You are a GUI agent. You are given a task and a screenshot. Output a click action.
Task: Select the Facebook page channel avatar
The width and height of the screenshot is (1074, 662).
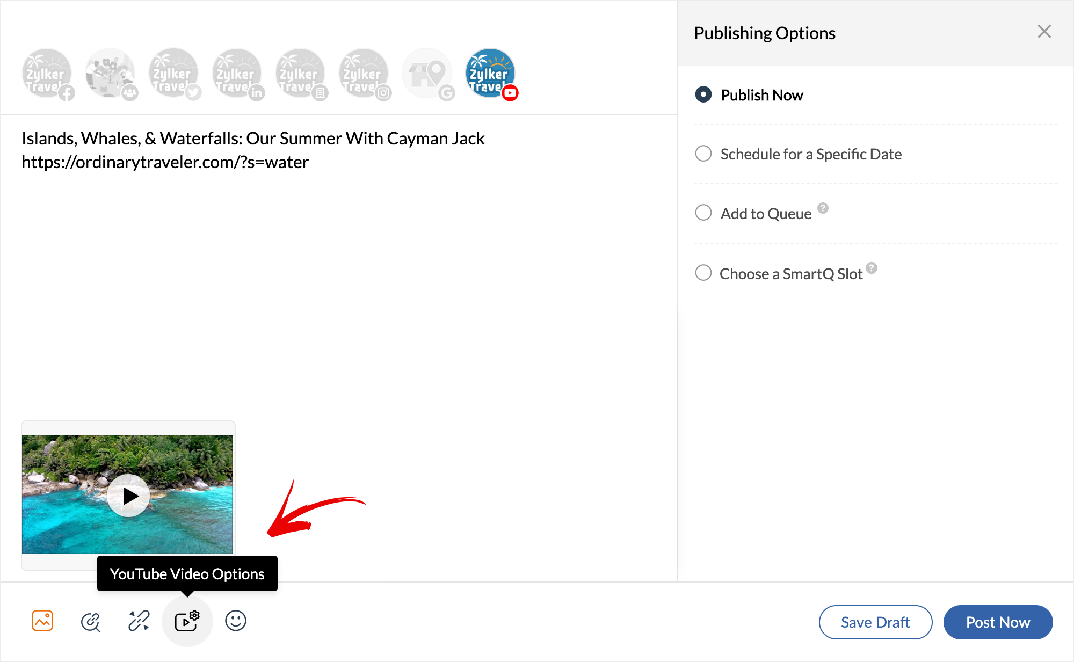(x=47, y=74)
